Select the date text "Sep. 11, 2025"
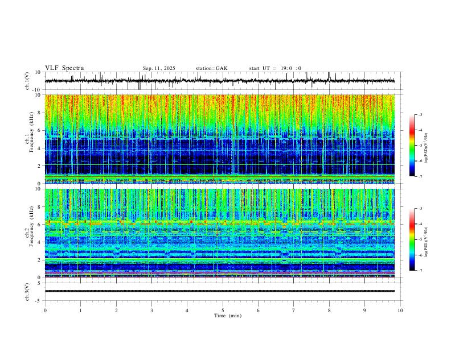This screenshot has width=451, height=348. (x=159, y=68)
